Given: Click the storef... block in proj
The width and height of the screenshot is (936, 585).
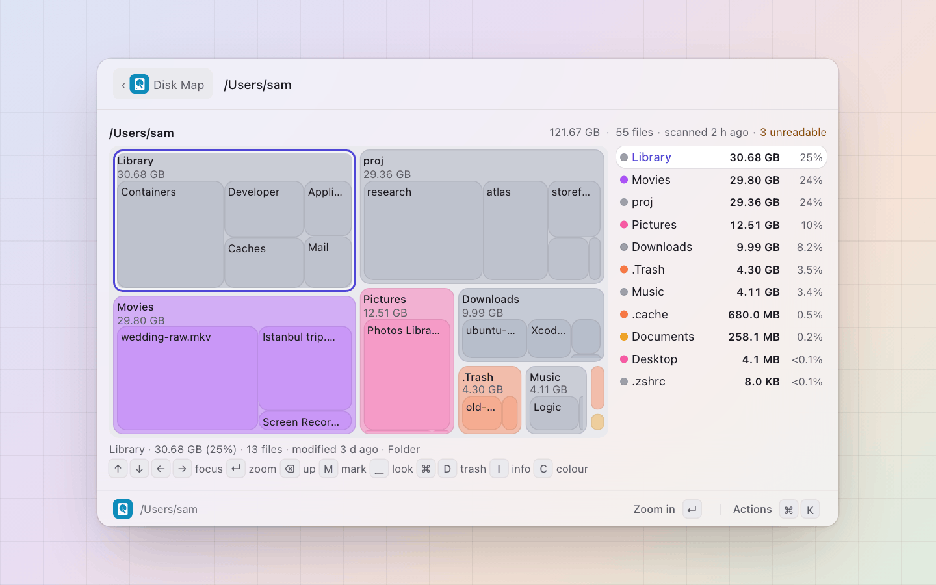Looking at the screenshot, I should coord(574,209).
